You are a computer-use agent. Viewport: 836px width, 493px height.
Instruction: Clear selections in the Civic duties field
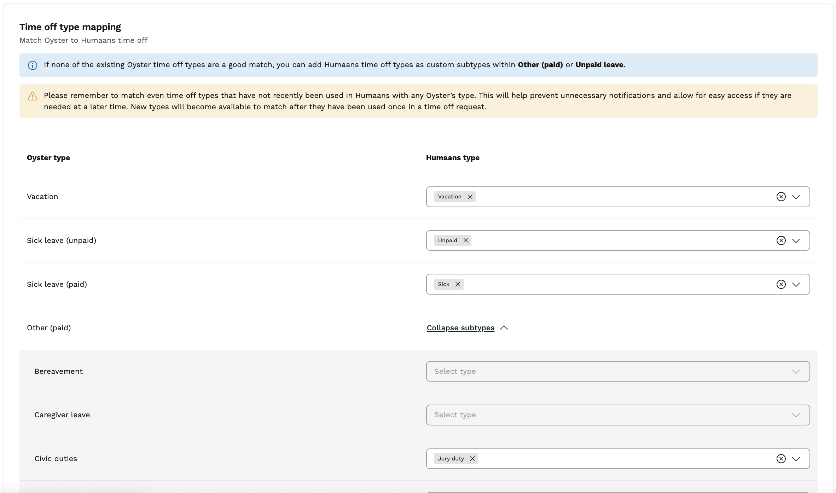click(781, 459)
